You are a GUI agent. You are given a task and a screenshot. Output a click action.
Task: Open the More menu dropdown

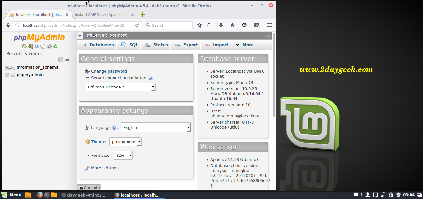[x=244, y=45]
